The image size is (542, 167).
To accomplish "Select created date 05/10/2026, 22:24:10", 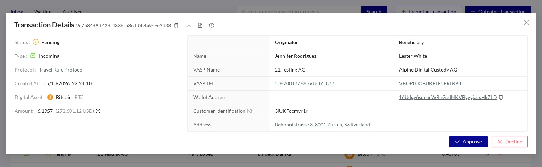I will [x=68, y=83].
